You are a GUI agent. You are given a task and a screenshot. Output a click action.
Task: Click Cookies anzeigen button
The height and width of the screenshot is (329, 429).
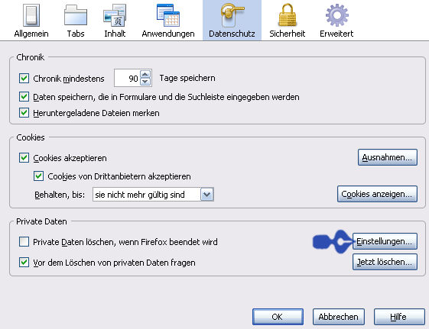377,194
